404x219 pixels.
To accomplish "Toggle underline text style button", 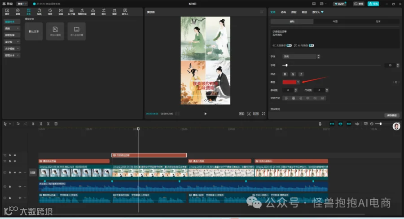I will [x=293, y=74].
